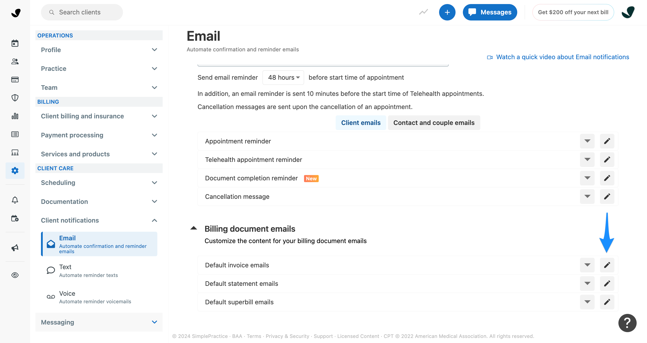Open the insurance shield icon in left rail
Screen dimensions: 647x343
(x=15, y=98)
